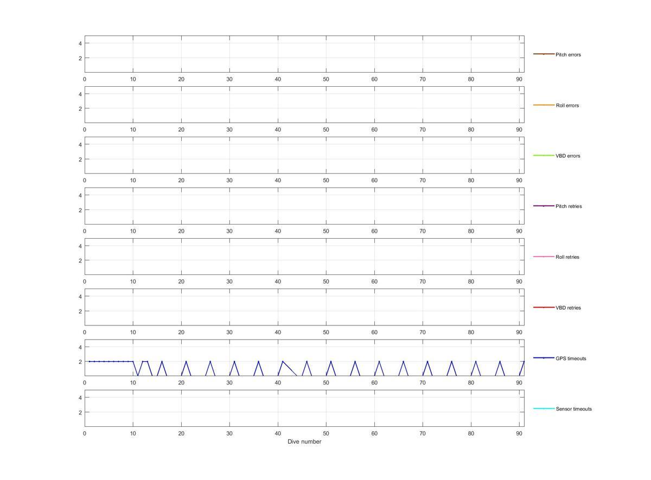This screenshot has height=480, width=651.
Task: Click the 60 tick below the Pitch retries plot
Action: tap(374, 231)
